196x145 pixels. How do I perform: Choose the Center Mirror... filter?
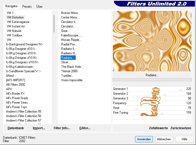coord(70,17)
